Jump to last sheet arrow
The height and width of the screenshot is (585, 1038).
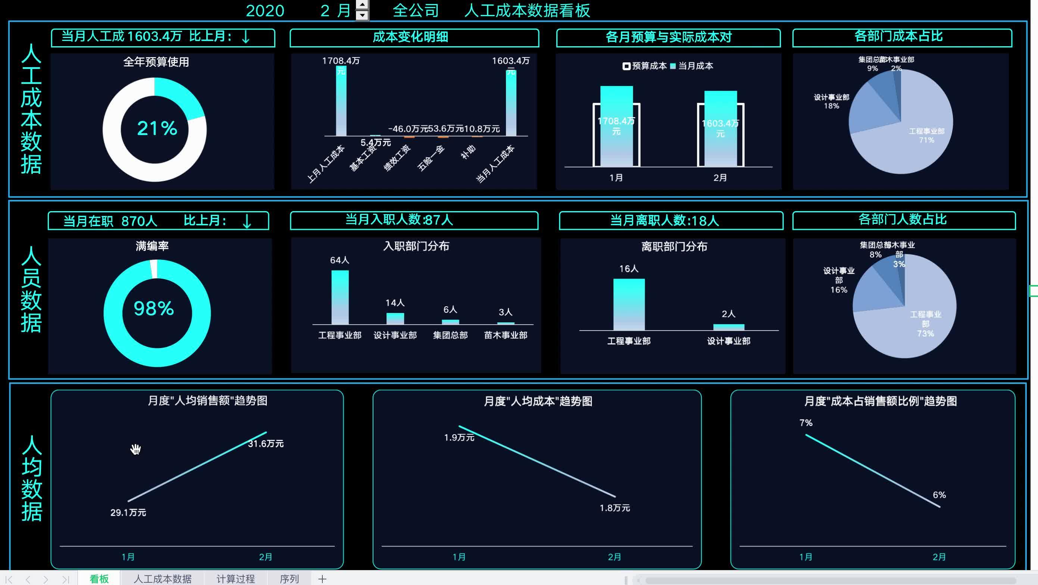coord(65,579)
